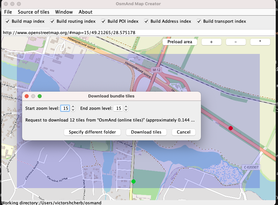Image resolution: width=278 pixels, height=205 pixels.
Task: Zoom in with the plus button
Action: point(211,42)
